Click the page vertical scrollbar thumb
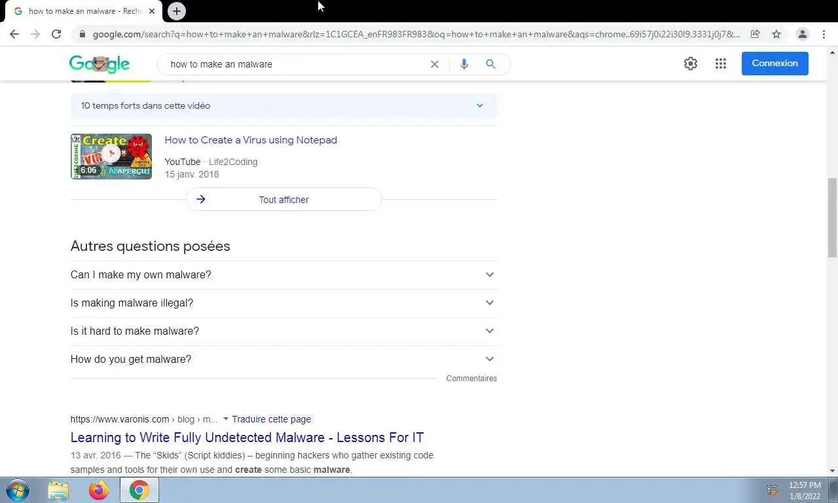The width and height of the screenshot is (838, 503). [832, 217]
